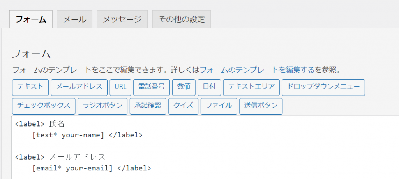399x179 pixels.
Task: Insert a クイズ field tag
Action: pyautogui.click(x=183, y=106)
